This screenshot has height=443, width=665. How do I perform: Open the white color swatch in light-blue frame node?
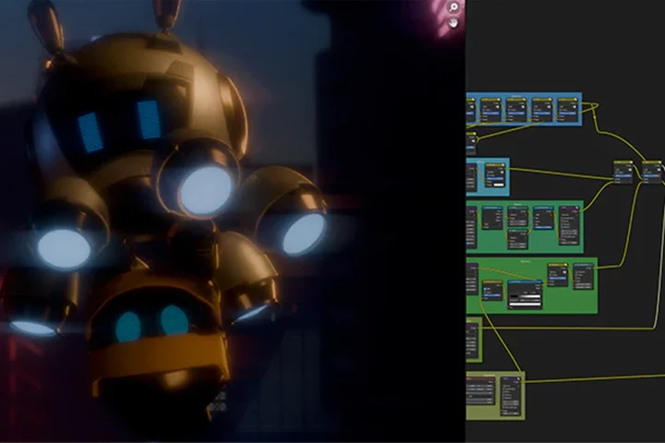(x=499, y=185)
